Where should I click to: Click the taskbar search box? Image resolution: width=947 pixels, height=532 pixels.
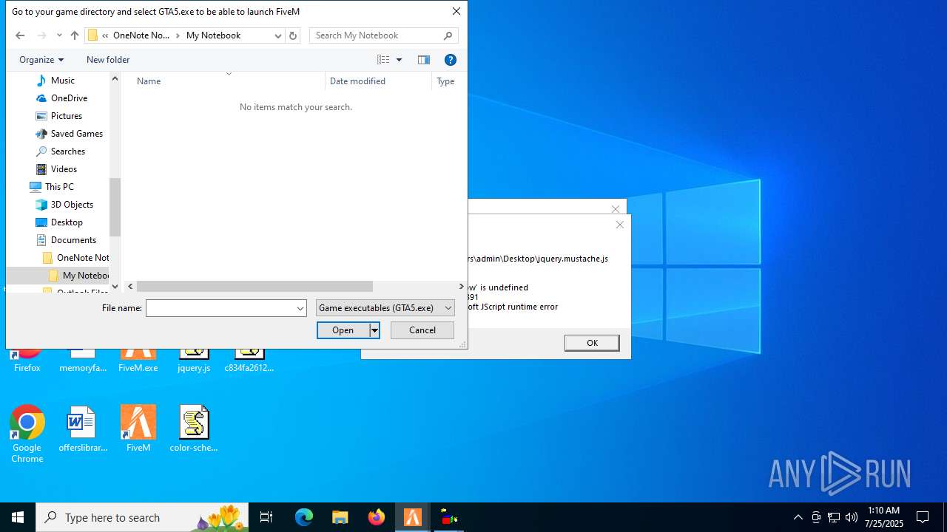coord(142,517)
